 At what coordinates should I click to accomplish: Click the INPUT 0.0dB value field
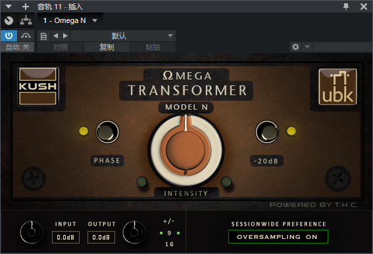coord(66,237)
